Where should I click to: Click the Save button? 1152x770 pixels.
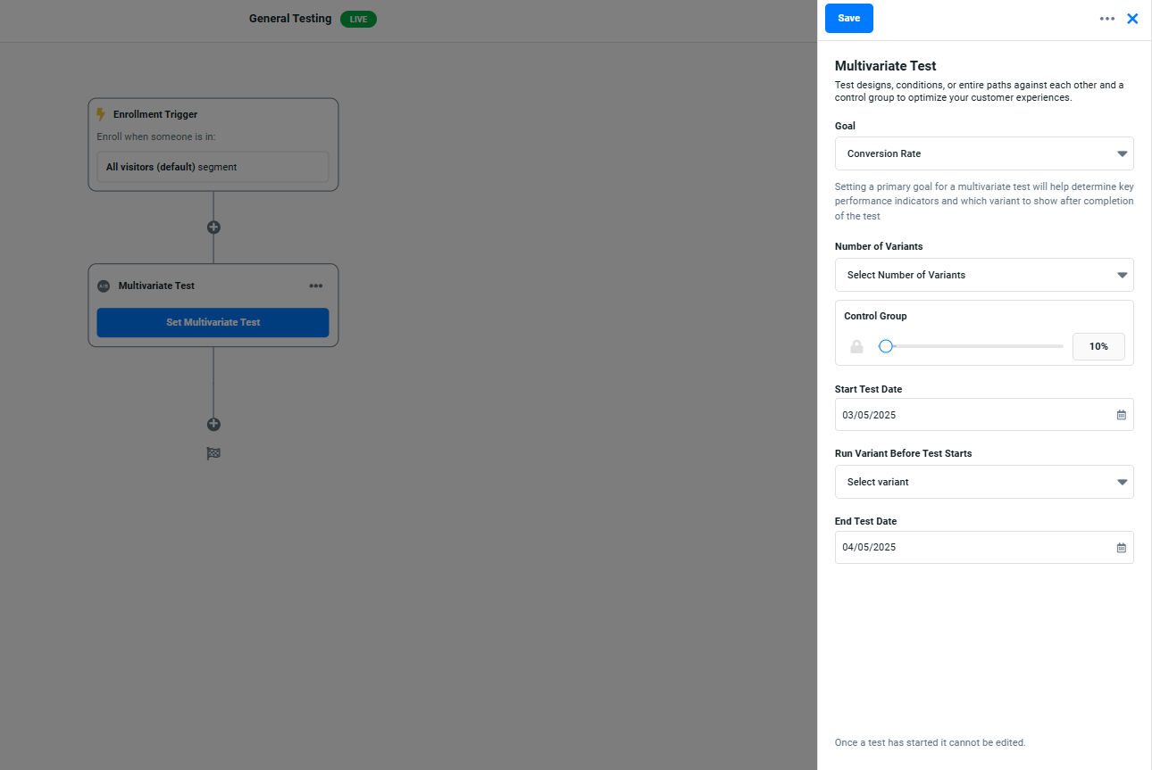(x=848, y=19)
